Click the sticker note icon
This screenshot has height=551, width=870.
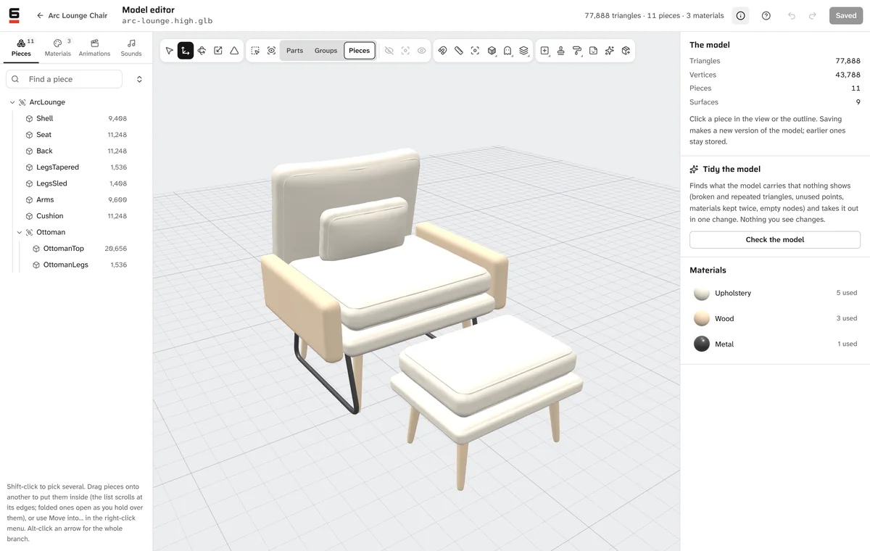pyautogui.click(x=593, y=51)
